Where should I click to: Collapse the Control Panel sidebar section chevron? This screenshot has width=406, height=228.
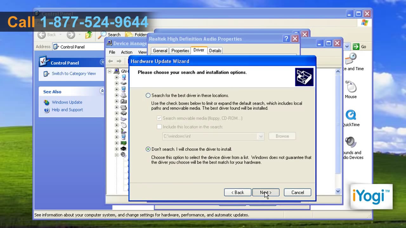tap(102, 62)
